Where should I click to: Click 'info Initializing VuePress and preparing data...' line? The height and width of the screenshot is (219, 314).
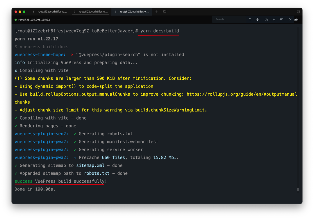click(x=76, y=63)
